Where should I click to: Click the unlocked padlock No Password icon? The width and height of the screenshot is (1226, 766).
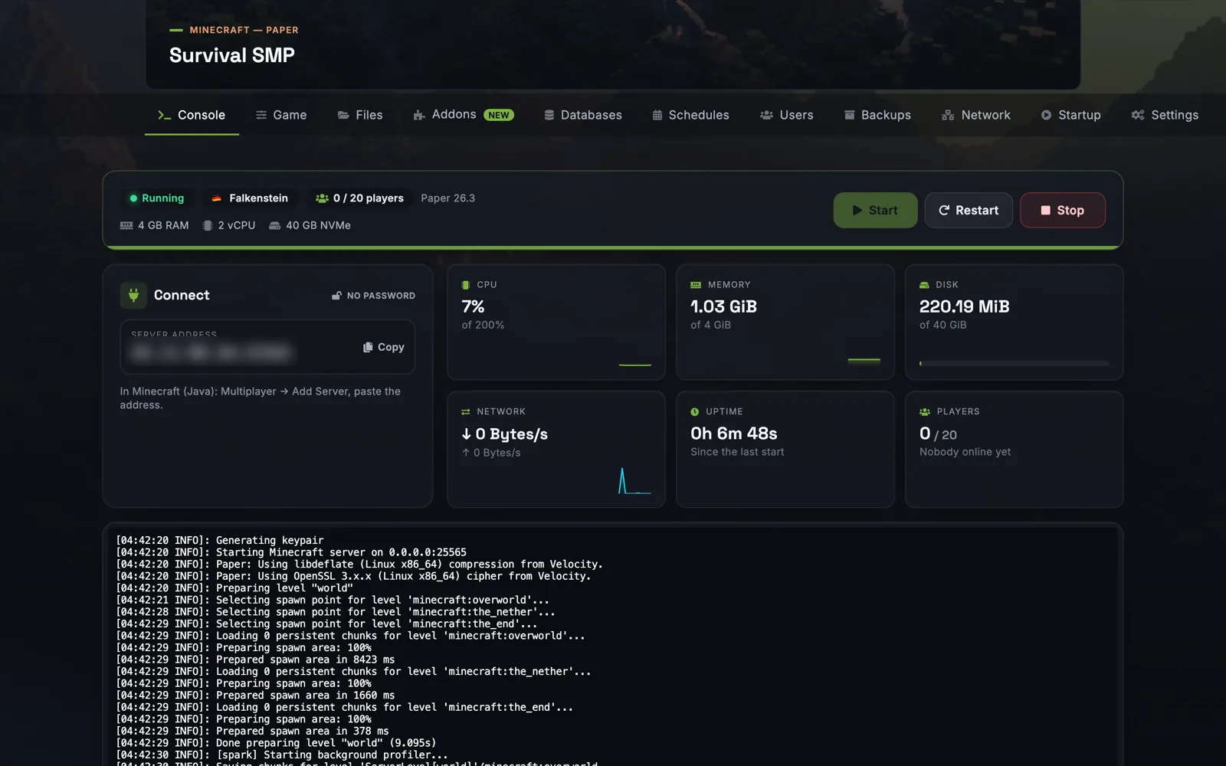336,296
